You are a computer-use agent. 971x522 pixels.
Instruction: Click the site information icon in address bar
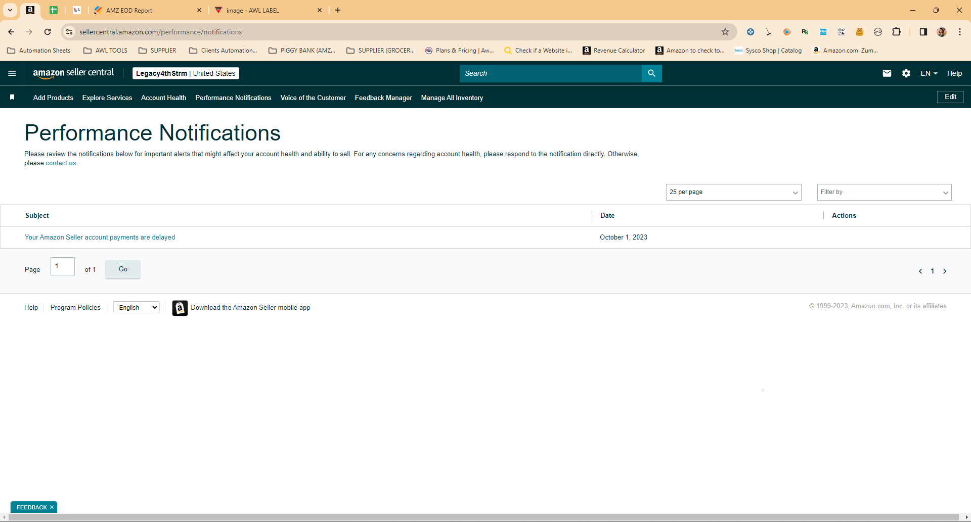click(69, 32)
